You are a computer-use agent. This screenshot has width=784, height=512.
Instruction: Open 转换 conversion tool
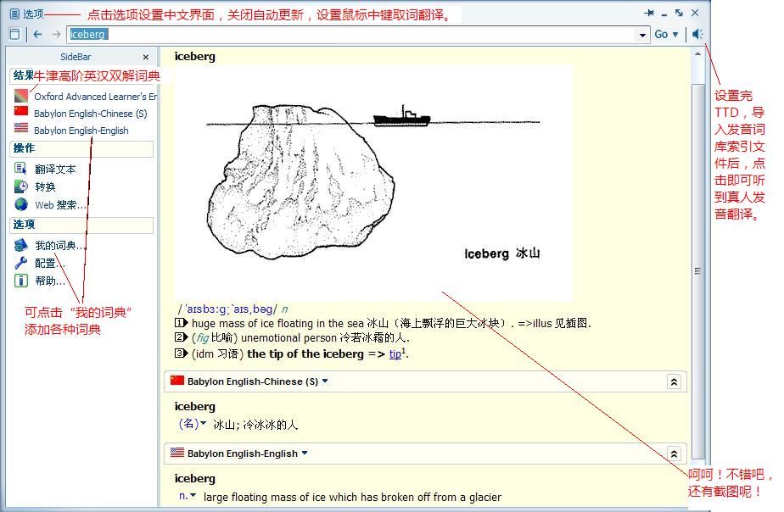[x=45, y=186]
